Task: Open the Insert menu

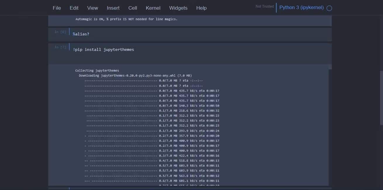Action: click(x=113, y=8)
